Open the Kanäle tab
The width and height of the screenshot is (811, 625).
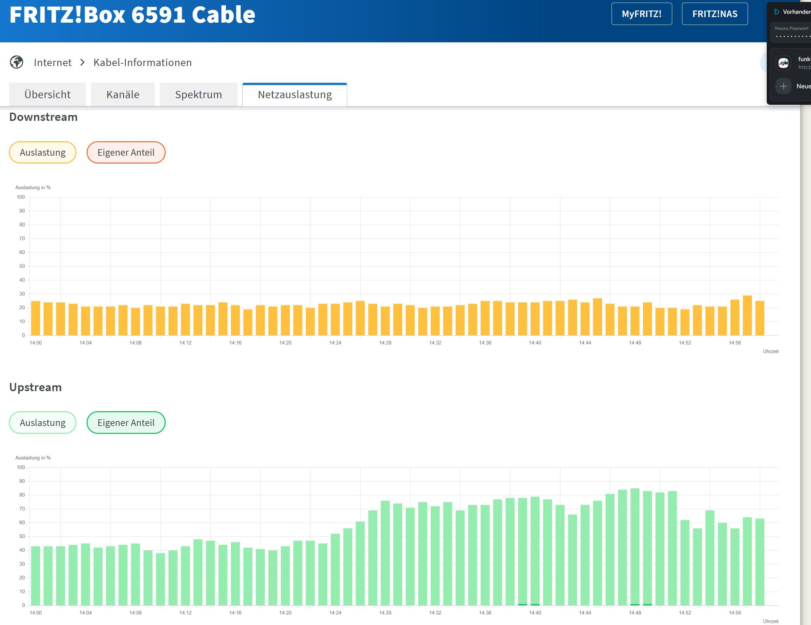click(123, 95)
